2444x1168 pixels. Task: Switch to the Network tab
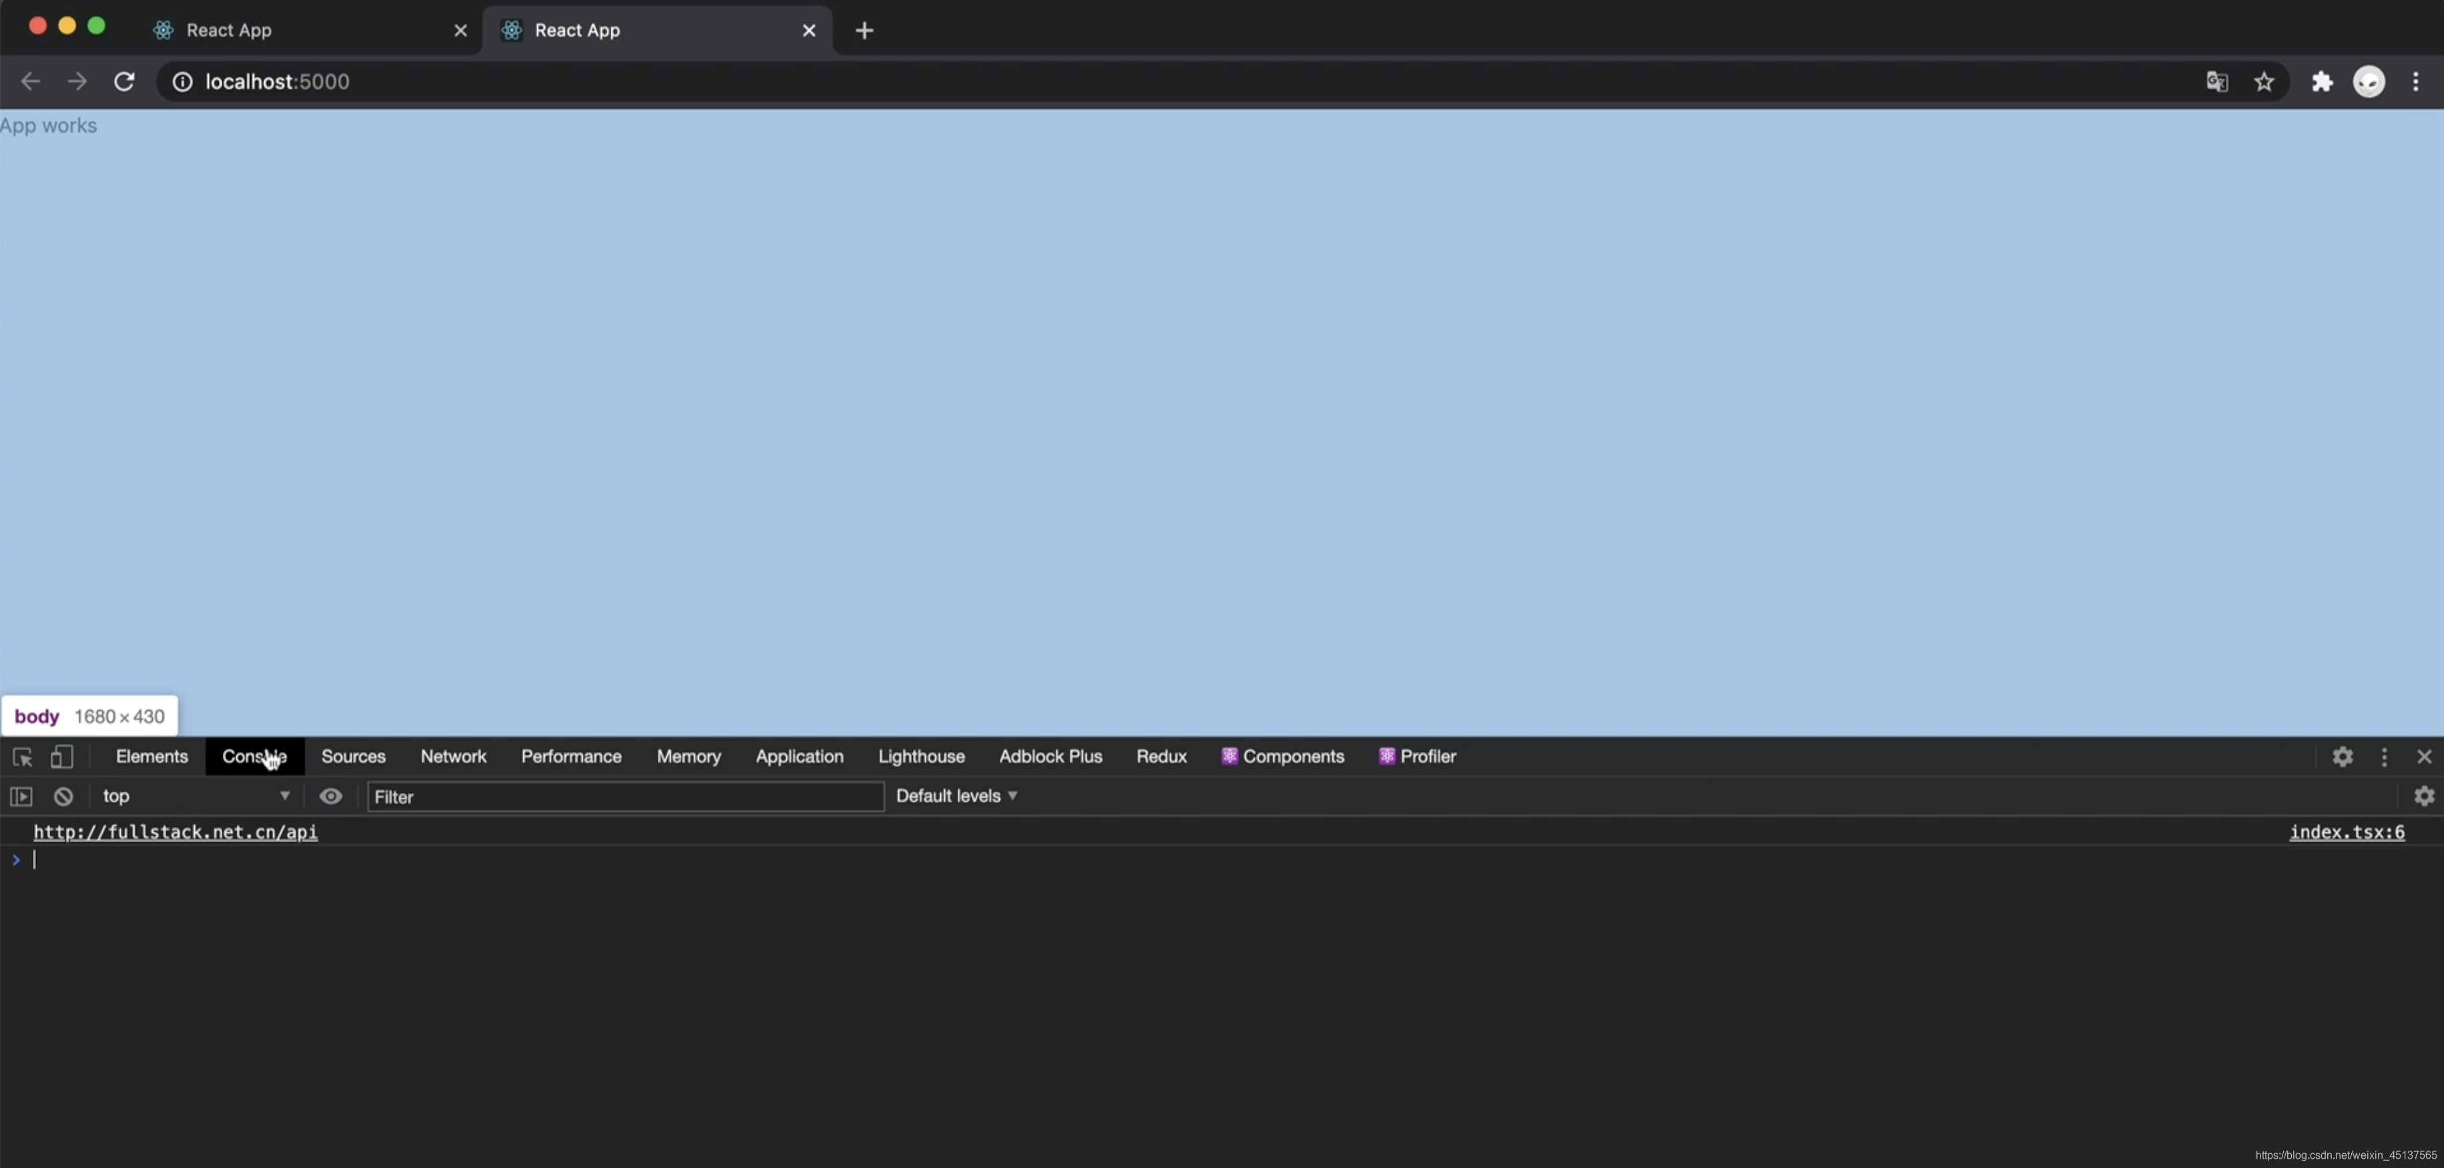coord(454,757)
